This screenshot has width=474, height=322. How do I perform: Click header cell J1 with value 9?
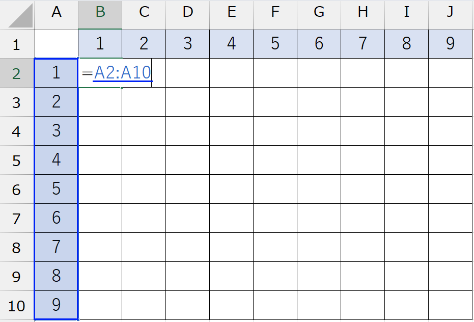[x=450, y=44]
